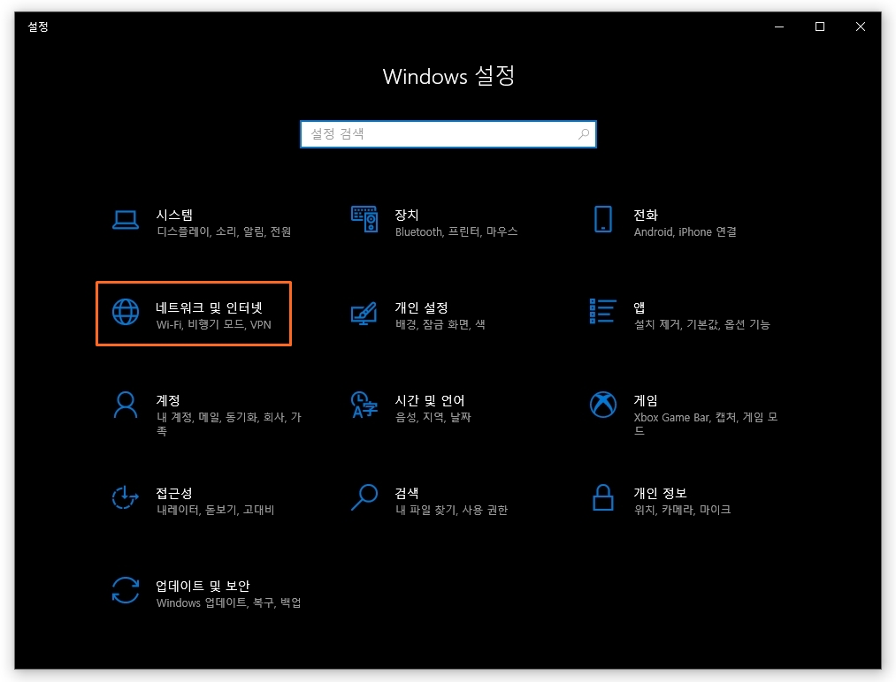Click the text 내레이터, 돋보기, 고대비
The height and width of the screenshot is (682, 896).
216,510
